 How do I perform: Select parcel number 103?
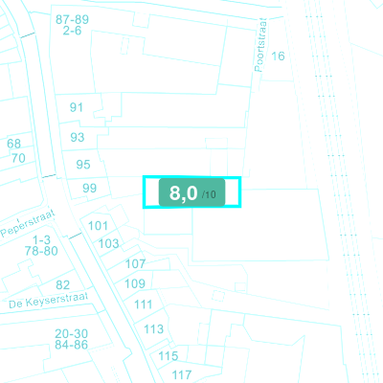pos(108,243)
